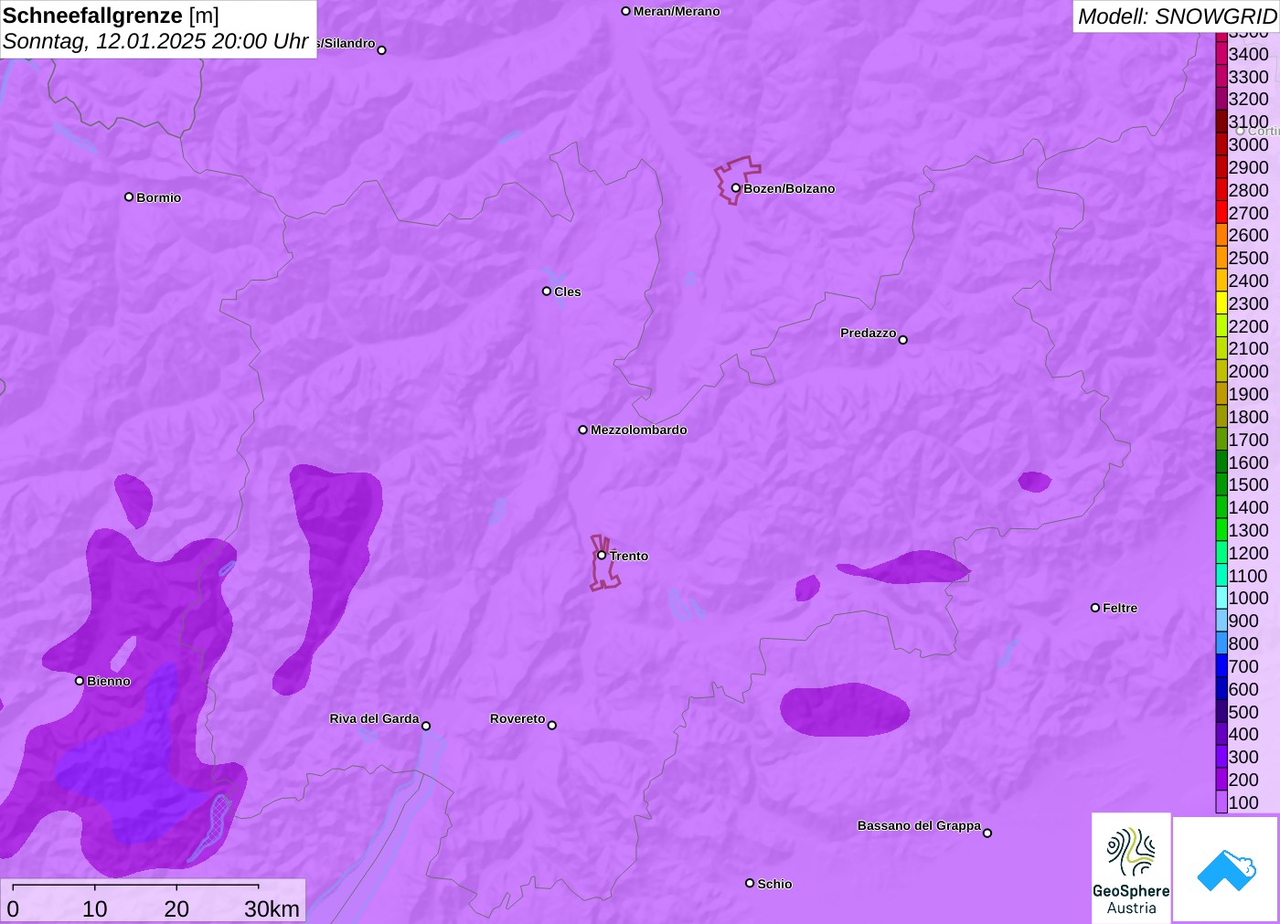Click the 30km scale bar label
The width and height of the screenshot is (1280, 924).
coord(272,908)
